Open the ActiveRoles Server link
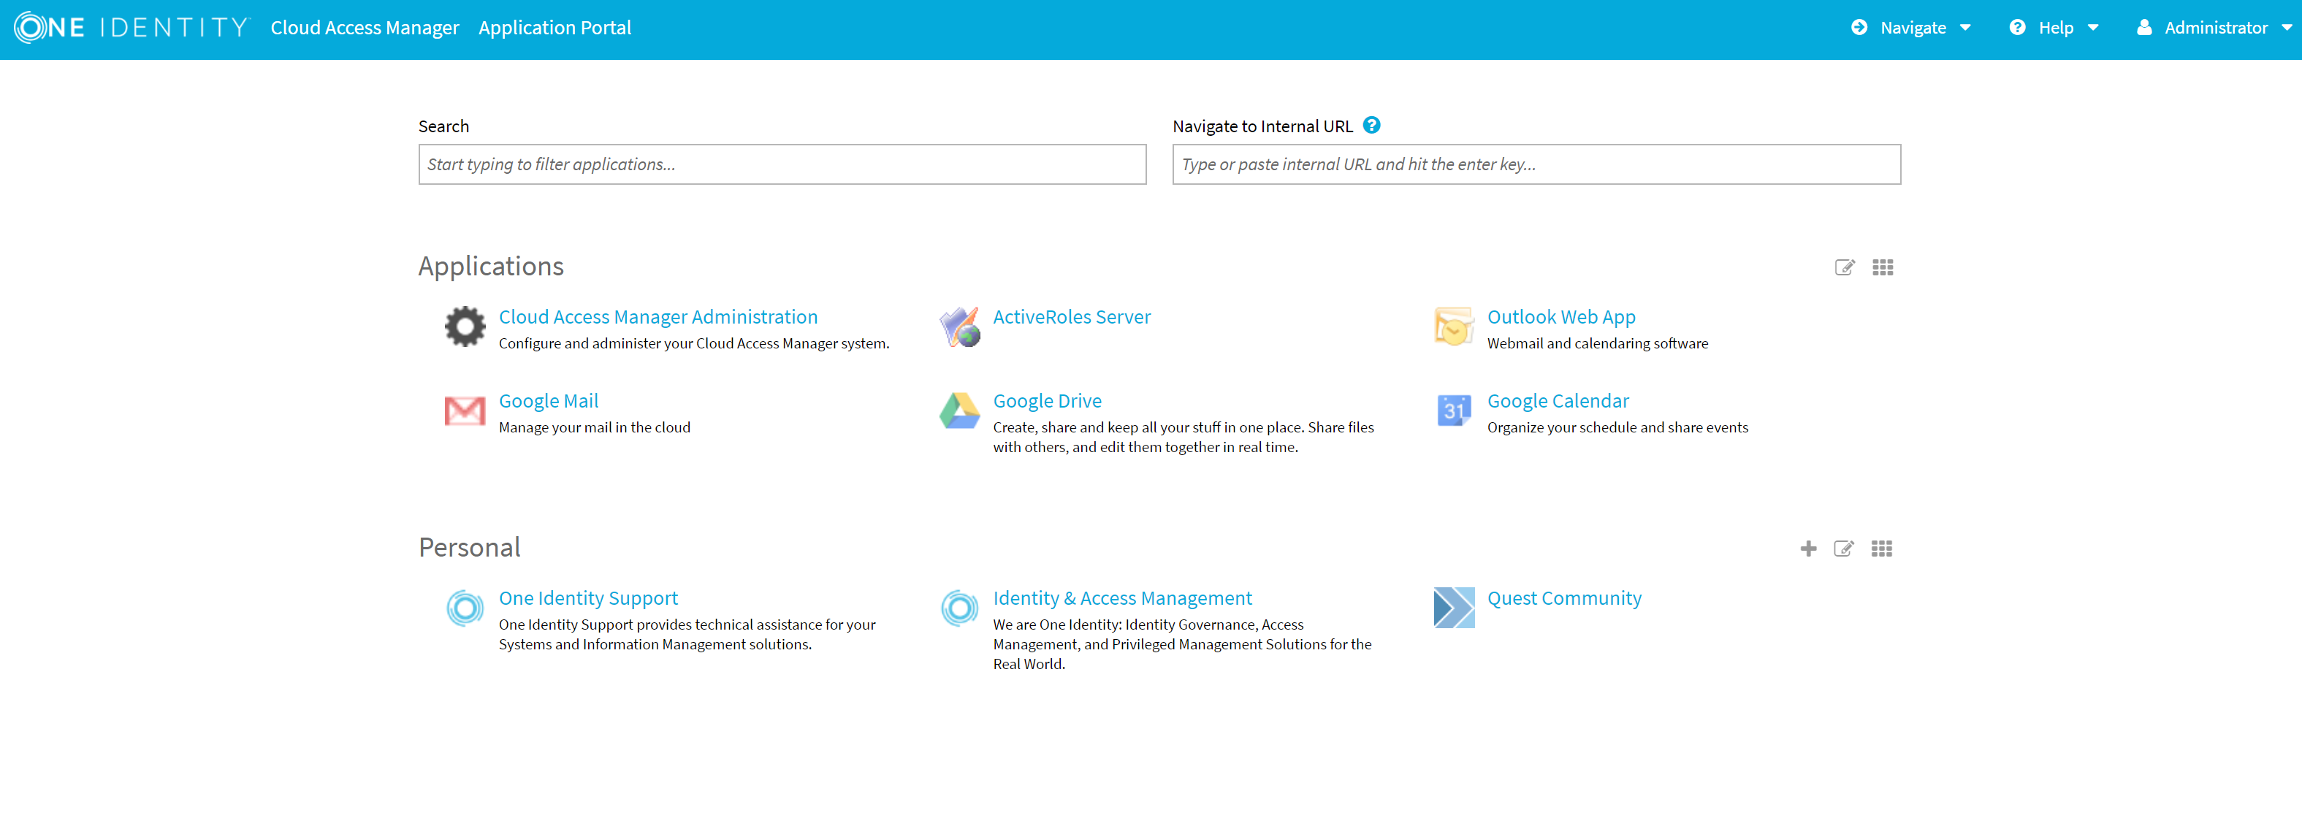2302x821 pixels. [x=1072, y=317]
